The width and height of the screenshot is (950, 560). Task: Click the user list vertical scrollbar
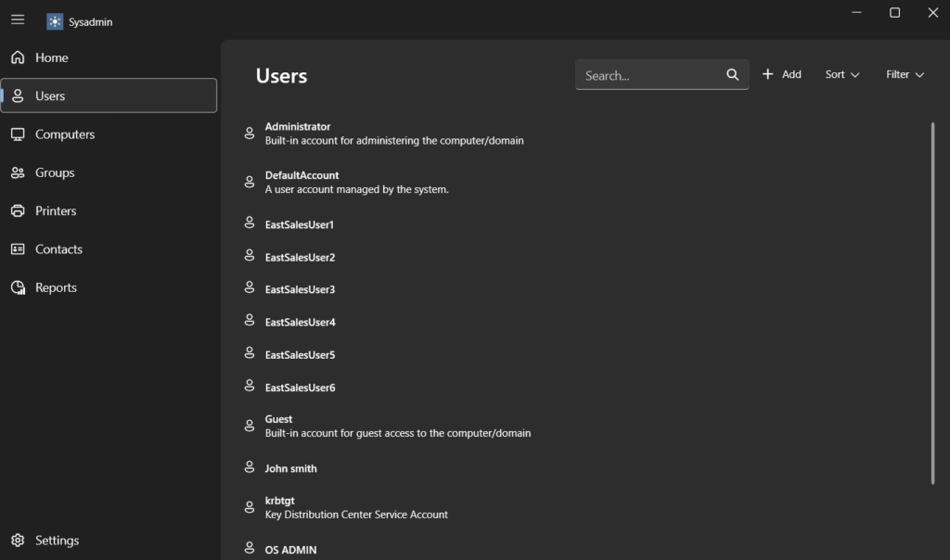(932, 302)
